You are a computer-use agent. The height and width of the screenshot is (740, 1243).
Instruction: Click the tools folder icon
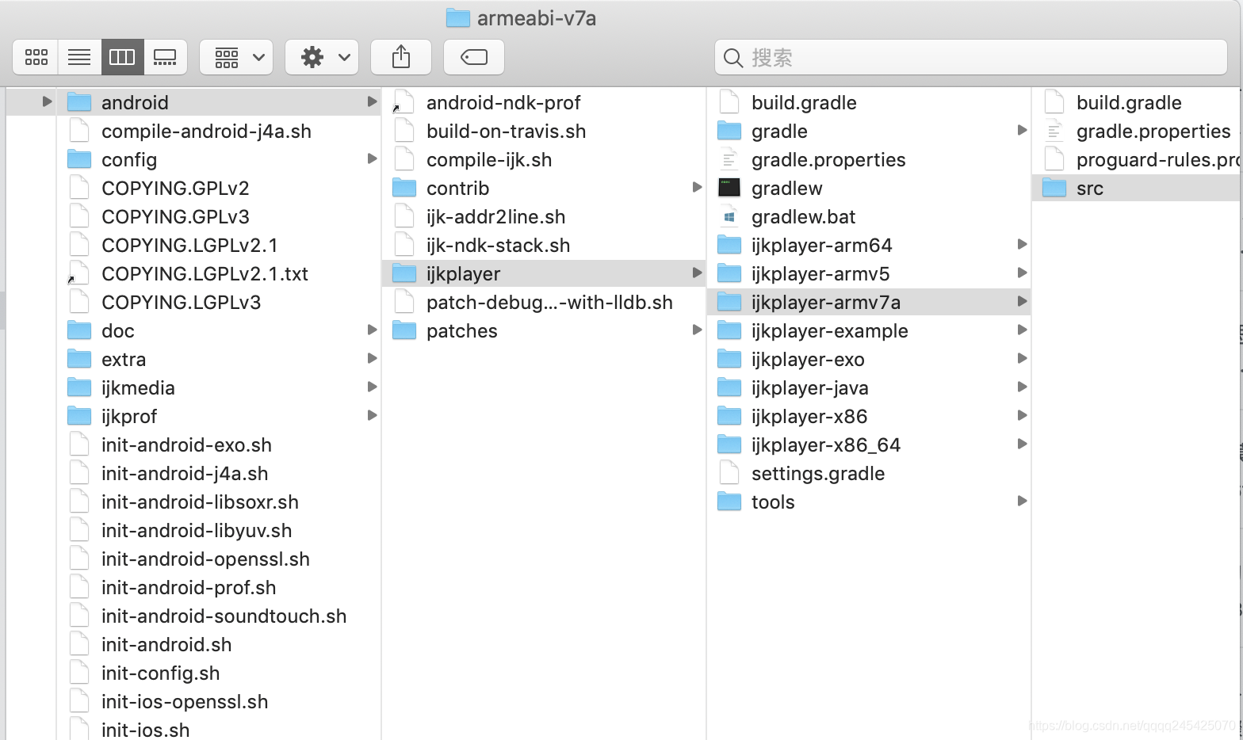click(729, 502)
